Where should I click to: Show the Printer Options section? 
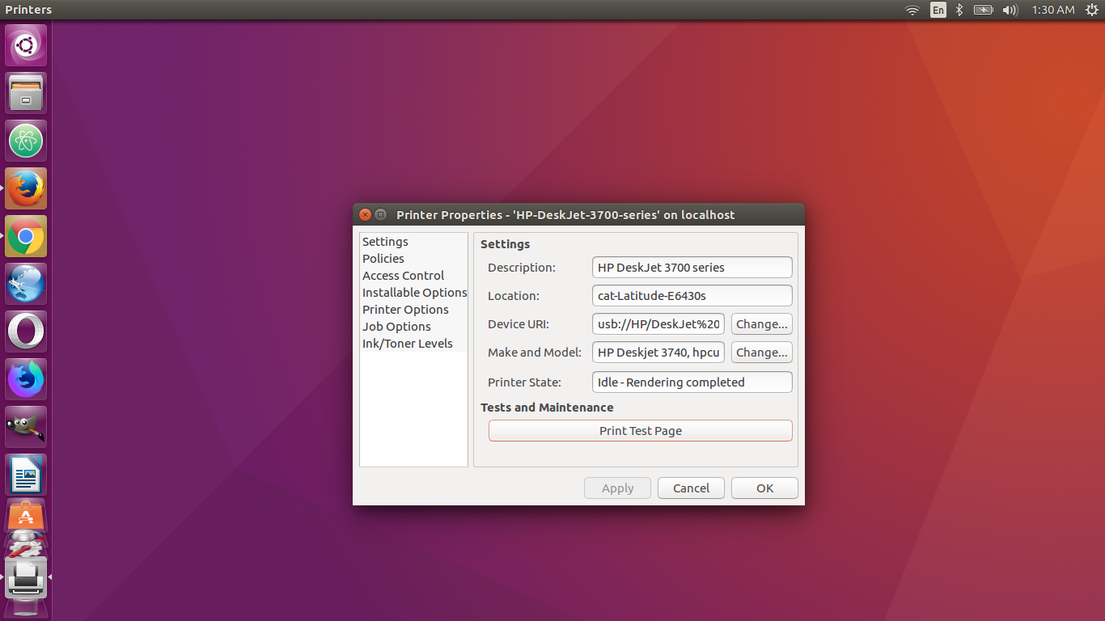click(x=413, y=310)
